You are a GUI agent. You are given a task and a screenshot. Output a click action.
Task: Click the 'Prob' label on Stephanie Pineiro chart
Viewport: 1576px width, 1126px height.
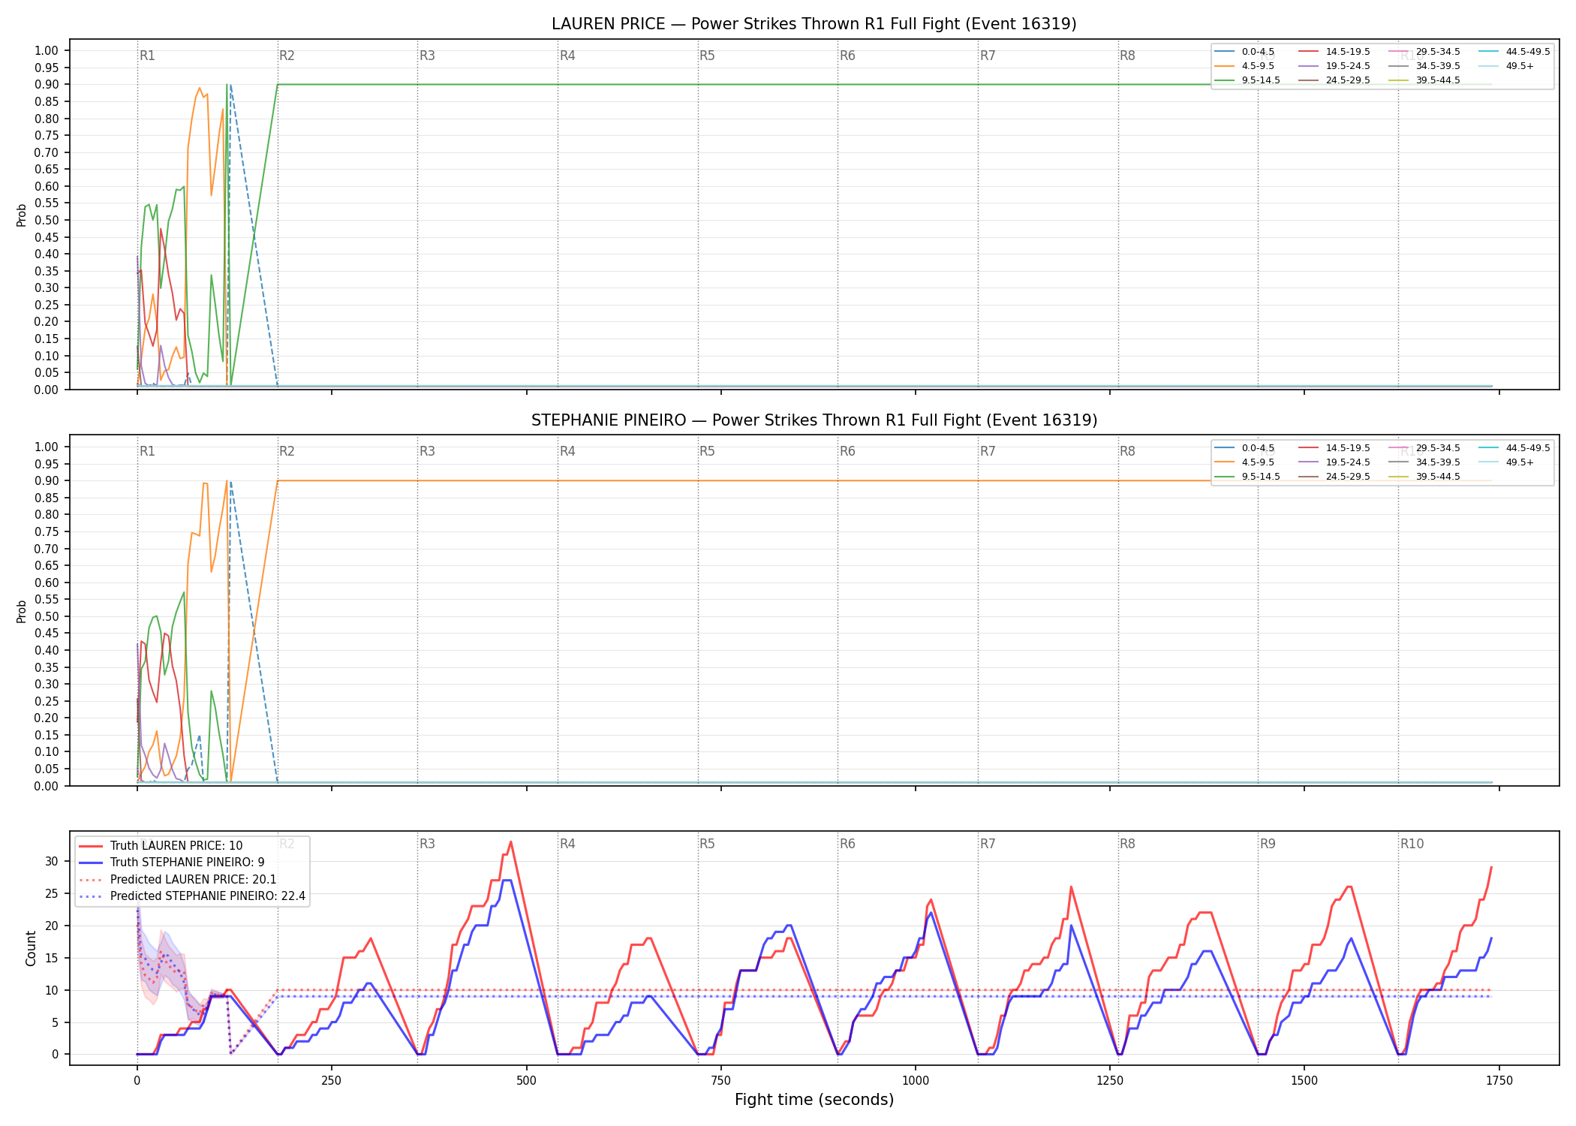tap(22, 611)
